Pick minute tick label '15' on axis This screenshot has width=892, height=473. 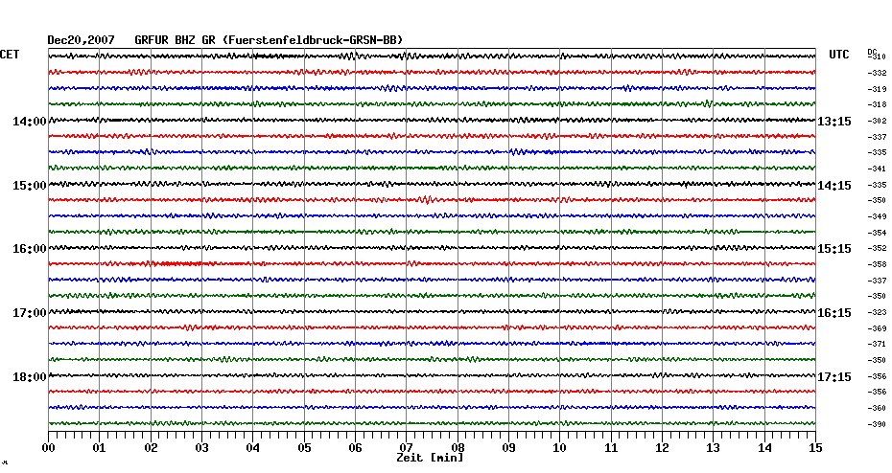click(x=816, y=448)
